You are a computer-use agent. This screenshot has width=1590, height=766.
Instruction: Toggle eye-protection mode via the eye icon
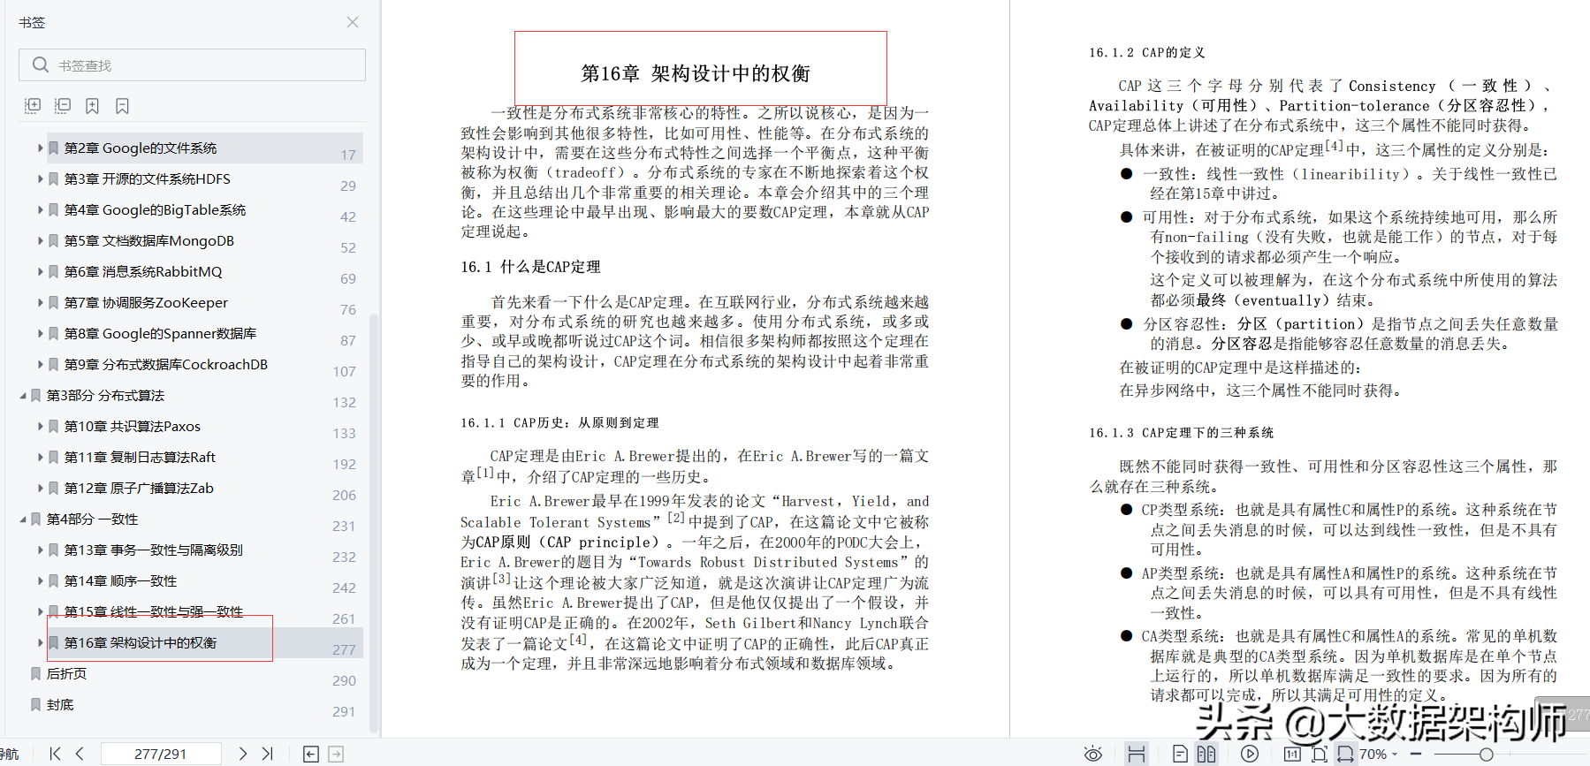click(1093, 754)
